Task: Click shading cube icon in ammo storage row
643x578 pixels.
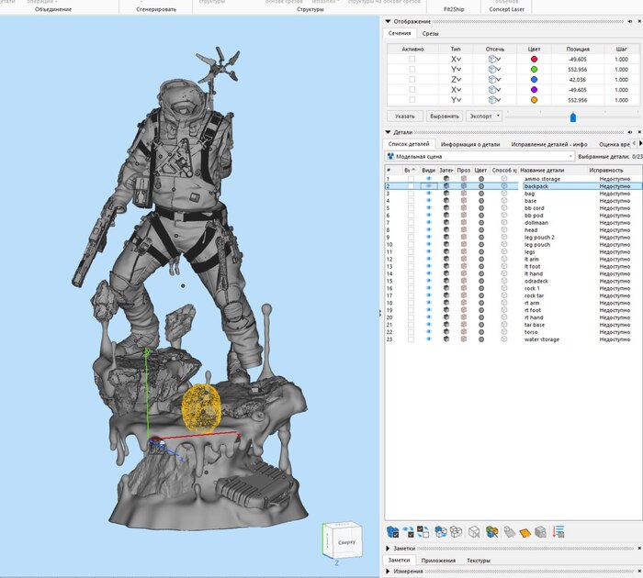Action: (446, 179)
